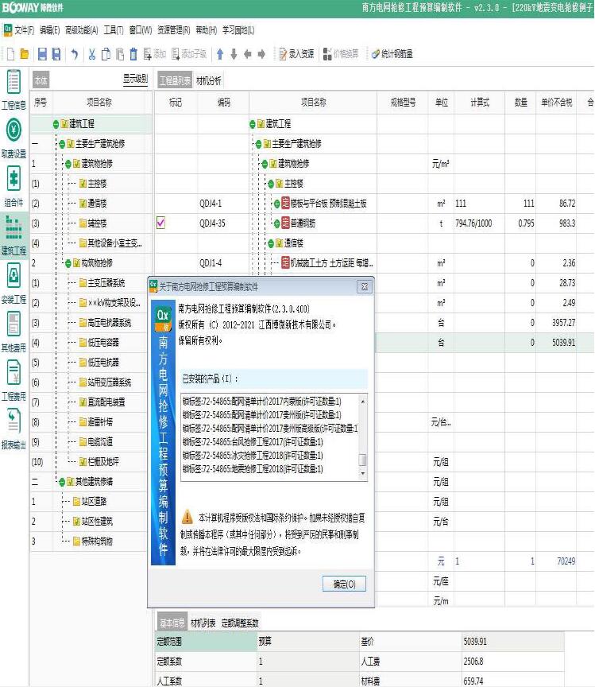Click scroll-down arrow in installed products list

[363, 474]
